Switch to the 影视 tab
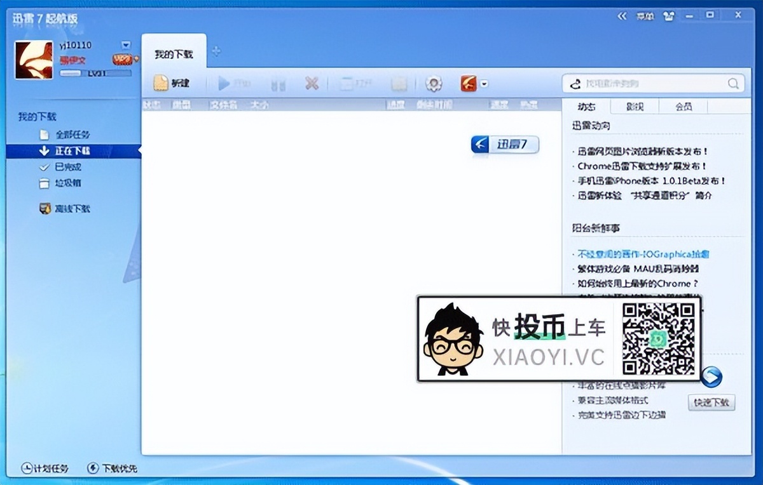763x485 pixels. (635, 106)
